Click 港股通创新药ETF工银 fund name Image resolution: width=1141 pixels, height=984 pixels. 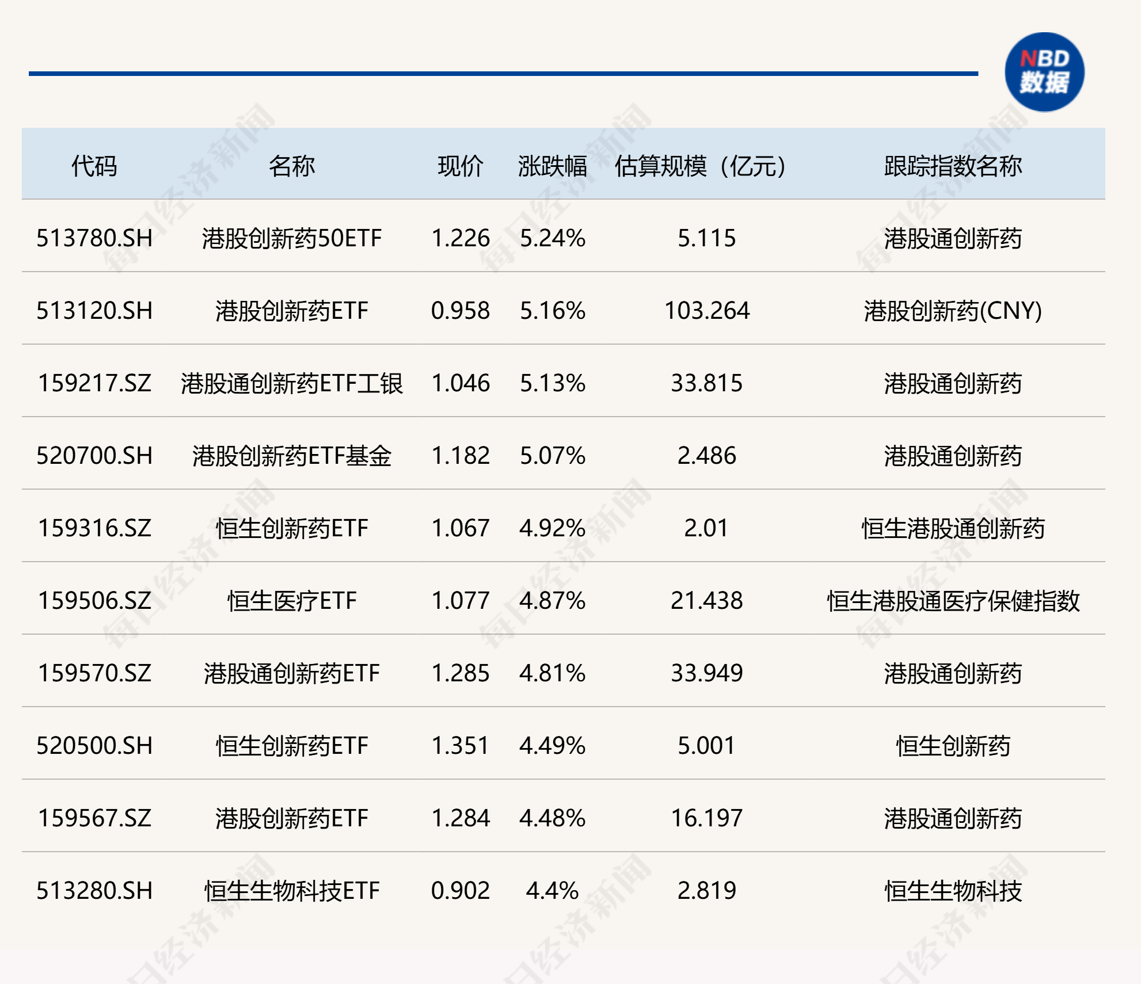pyautogui.click(x=291, y=383)
